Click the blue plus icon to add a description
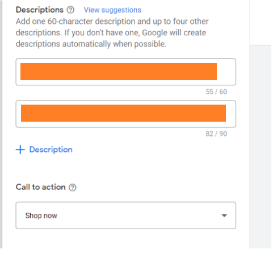The height and width of the screenshot is (257, 273). (20, 150)
